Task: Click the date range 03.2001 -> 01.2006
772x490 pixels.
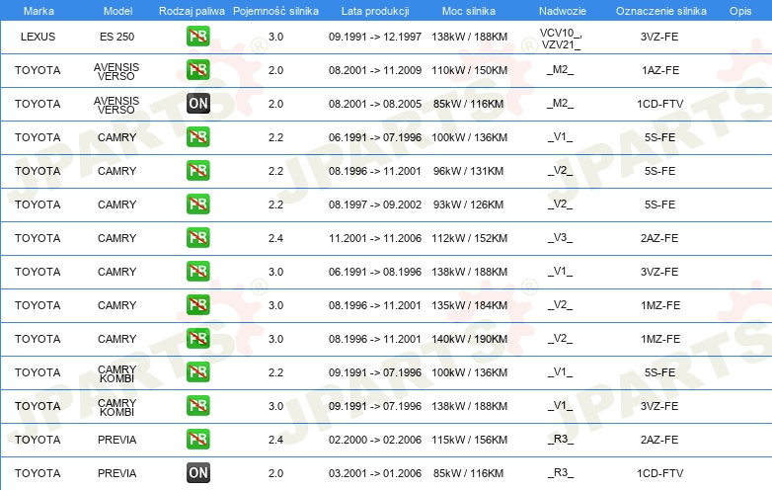Action: [375, 473]
